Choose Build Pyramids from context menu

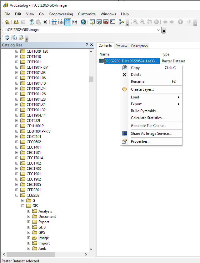[151, 111]
